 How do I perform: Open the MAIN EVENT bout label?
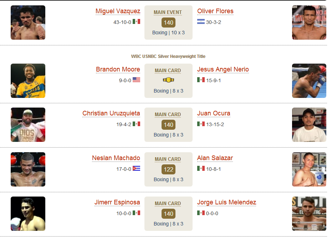click(168, 12)
